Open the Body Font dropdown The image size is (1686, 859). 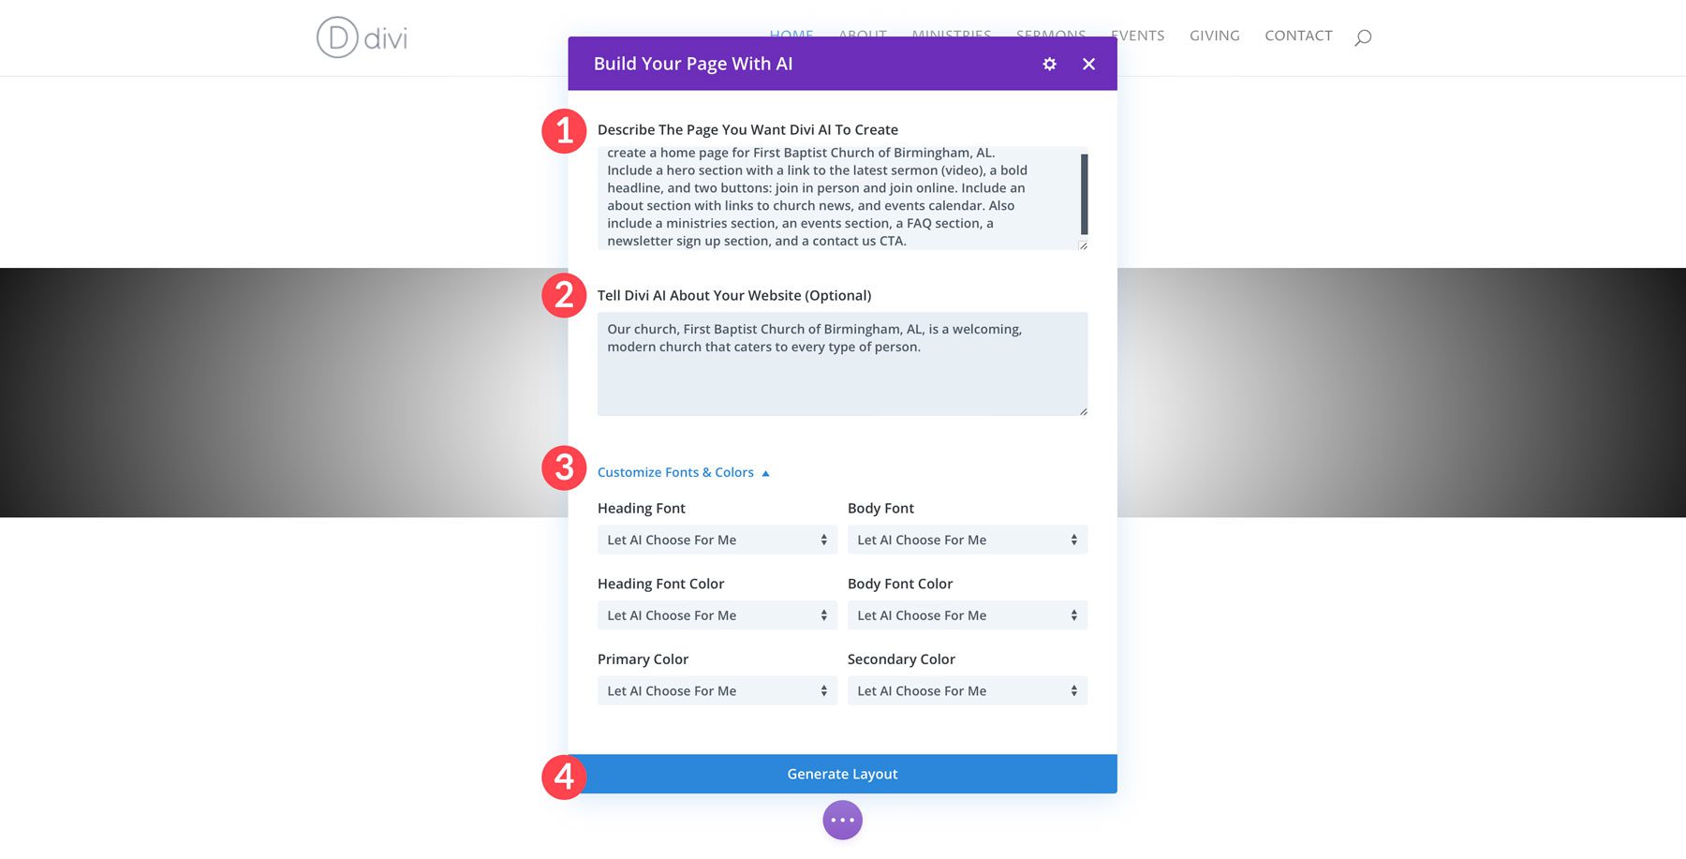point(967,540)
